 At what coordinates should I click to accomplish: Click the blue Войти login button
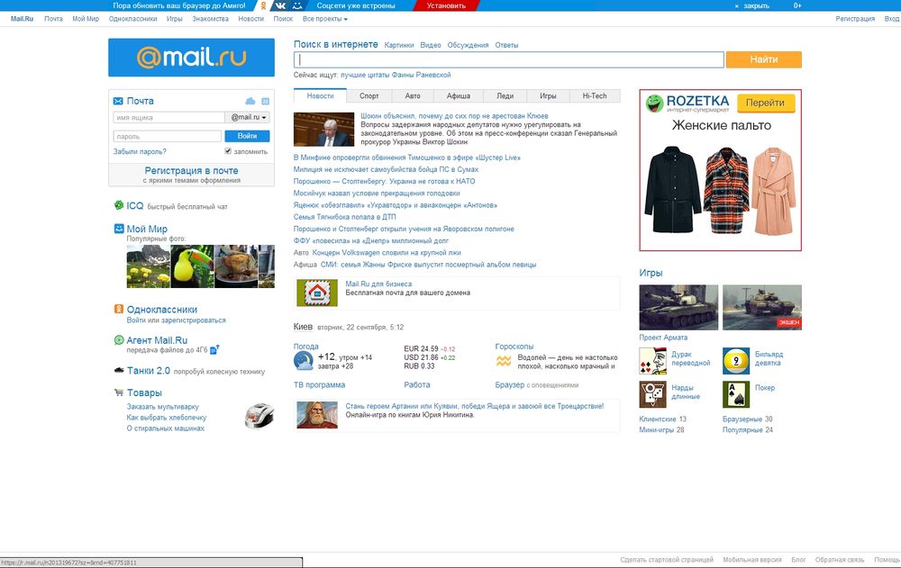[247, 136]
